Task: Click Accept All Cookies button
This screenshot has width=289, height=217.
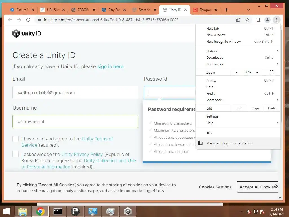Action: 257,187
